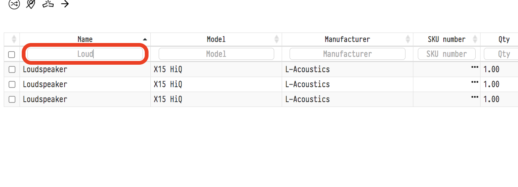
Task: Click the Qty column header
Action: point(504,39)
